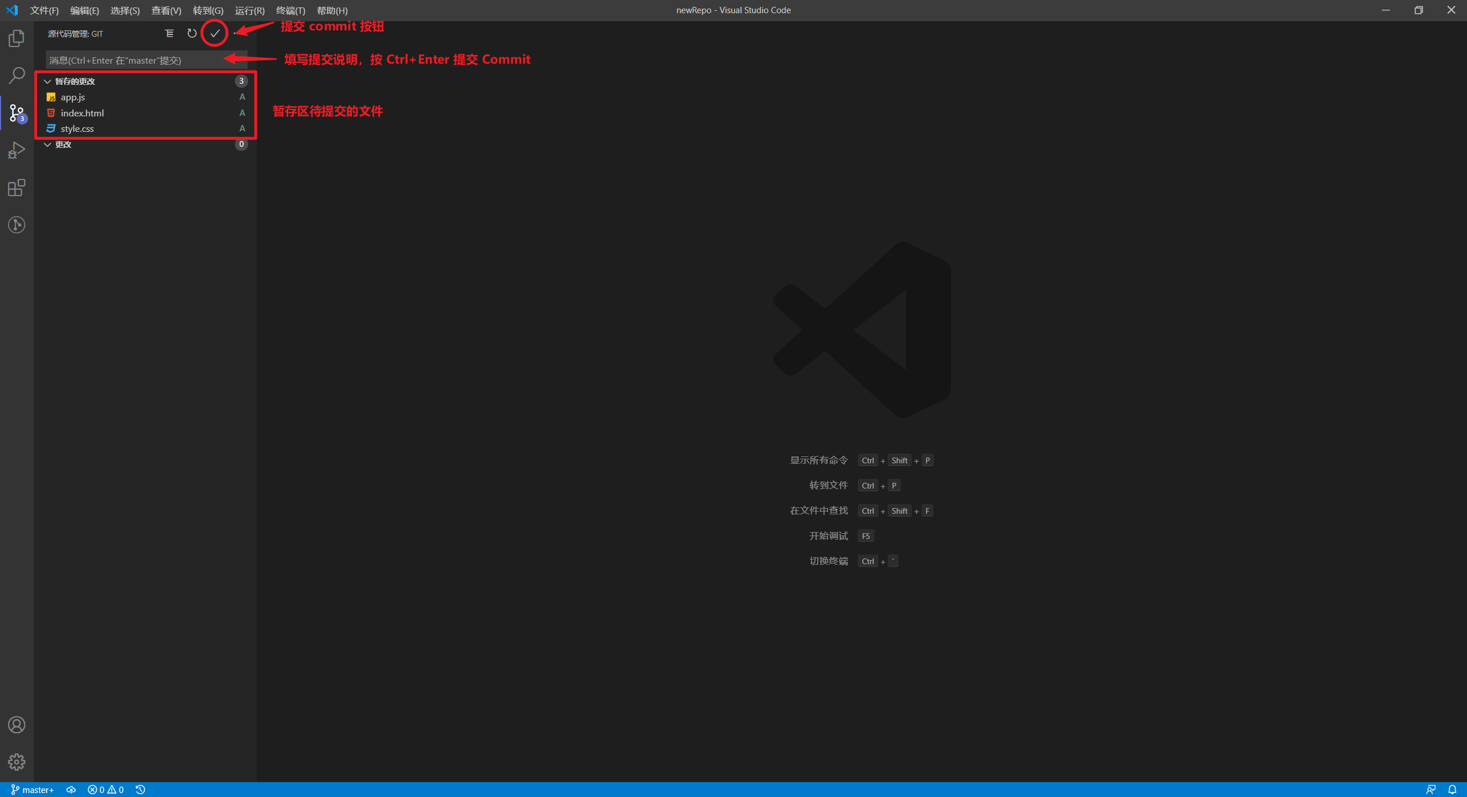
Task: Open the Accounts icon in activity bar
Action: point(17,725)
